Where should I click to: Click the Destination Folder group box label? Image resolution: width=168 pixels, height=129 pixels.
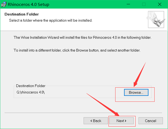[x=31, y=86]
